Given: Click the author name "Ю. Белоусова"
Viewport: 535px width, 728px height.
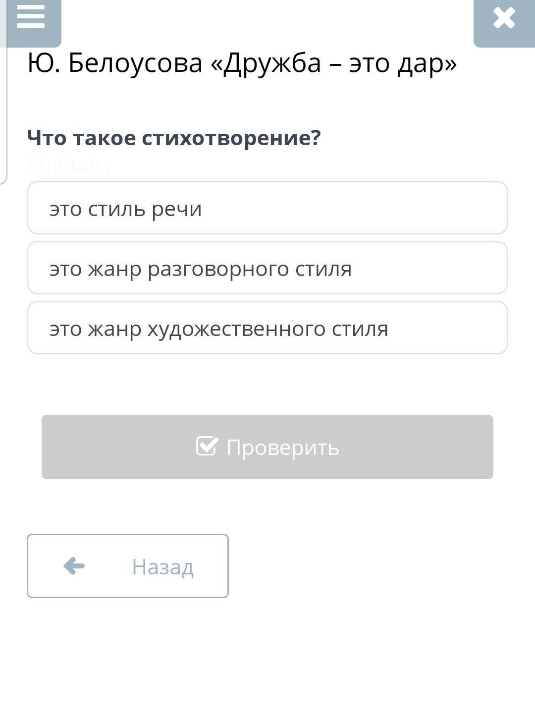Looking at the screenshot, I should [115, 63].
